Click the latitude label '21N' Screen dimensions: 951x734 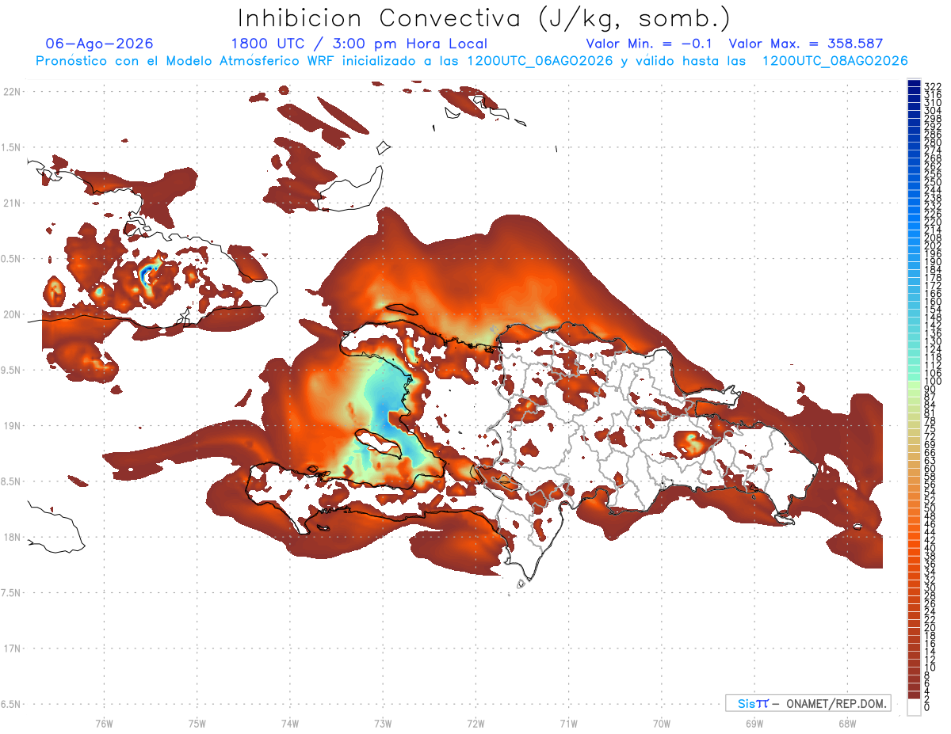coord(11,203)
